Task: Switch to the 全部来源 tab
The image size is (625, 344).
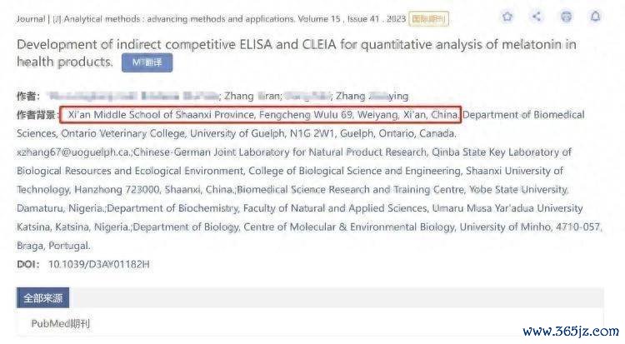Action: (x=42, y=298)
